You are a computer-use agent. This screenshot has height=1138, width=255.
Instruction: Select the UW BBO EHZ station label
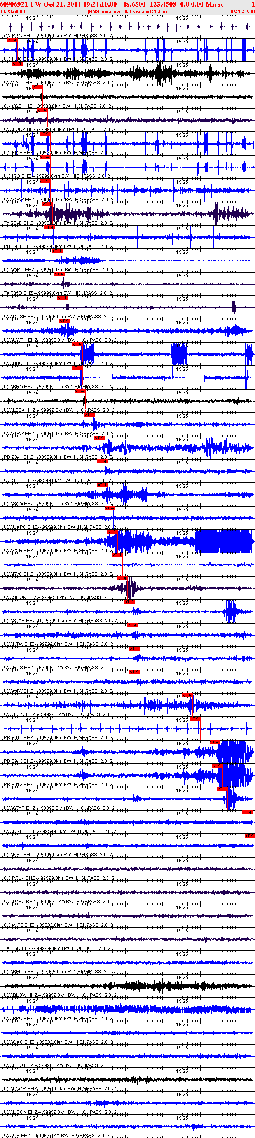pos(58,363)
